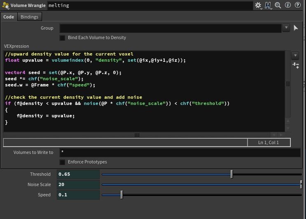Open the gear settings menu
The image size is (306, 219).
[x=258, y=5]
